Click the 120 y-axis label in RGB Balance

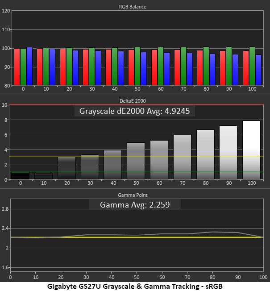point(6,11)
